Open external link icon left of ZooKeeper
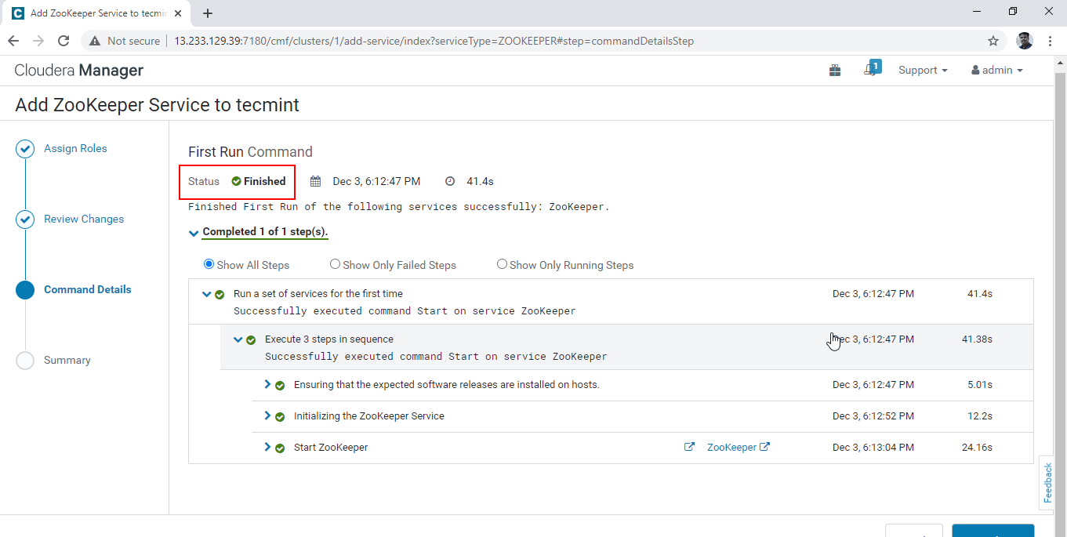The image size is (1067, 537). coord(689,447)
